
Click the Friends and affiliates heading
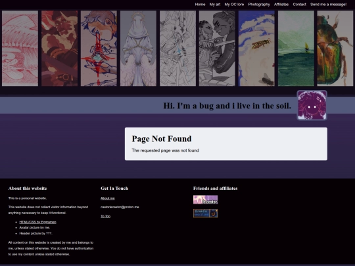[216, 188]
